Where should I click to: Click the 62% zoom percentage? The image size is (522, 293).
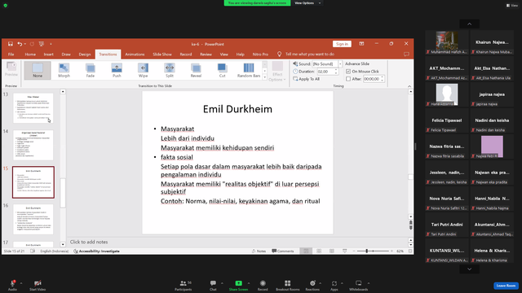400,251
